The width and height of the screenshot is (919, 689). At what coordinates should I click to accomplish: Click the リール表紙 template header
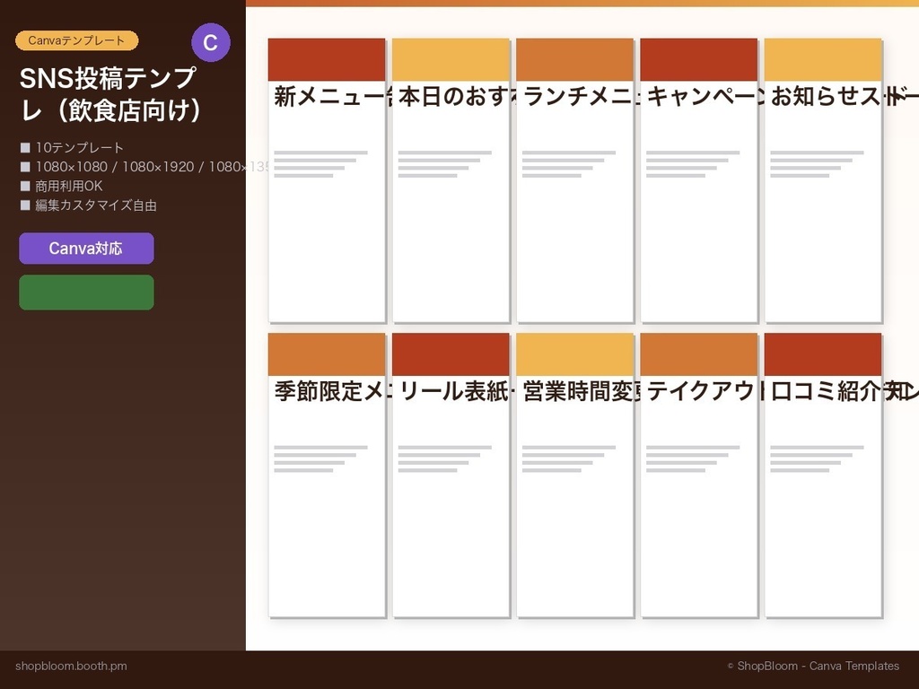point(450,353)
